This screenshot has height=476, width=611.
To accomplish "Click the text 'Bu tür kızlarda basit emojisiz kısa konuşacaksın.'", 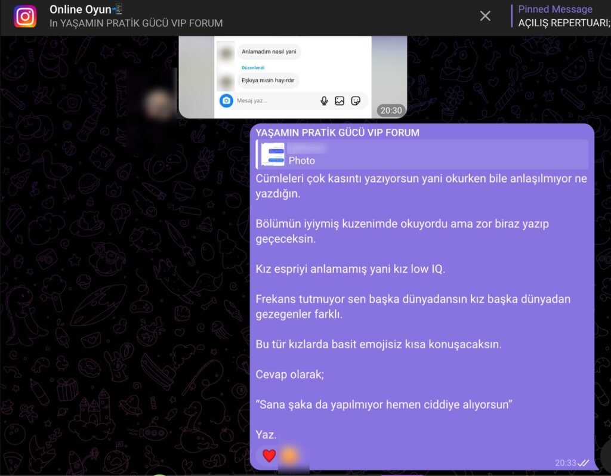I will point(378,344).
